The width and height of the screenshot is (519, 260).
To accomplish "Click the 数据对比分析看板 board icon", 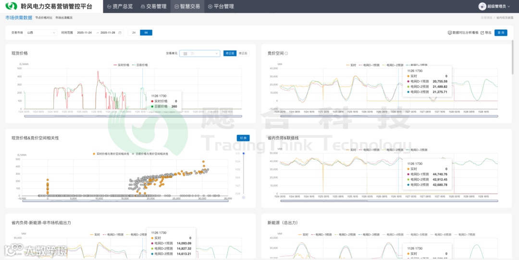I will [x=449, y=33].
